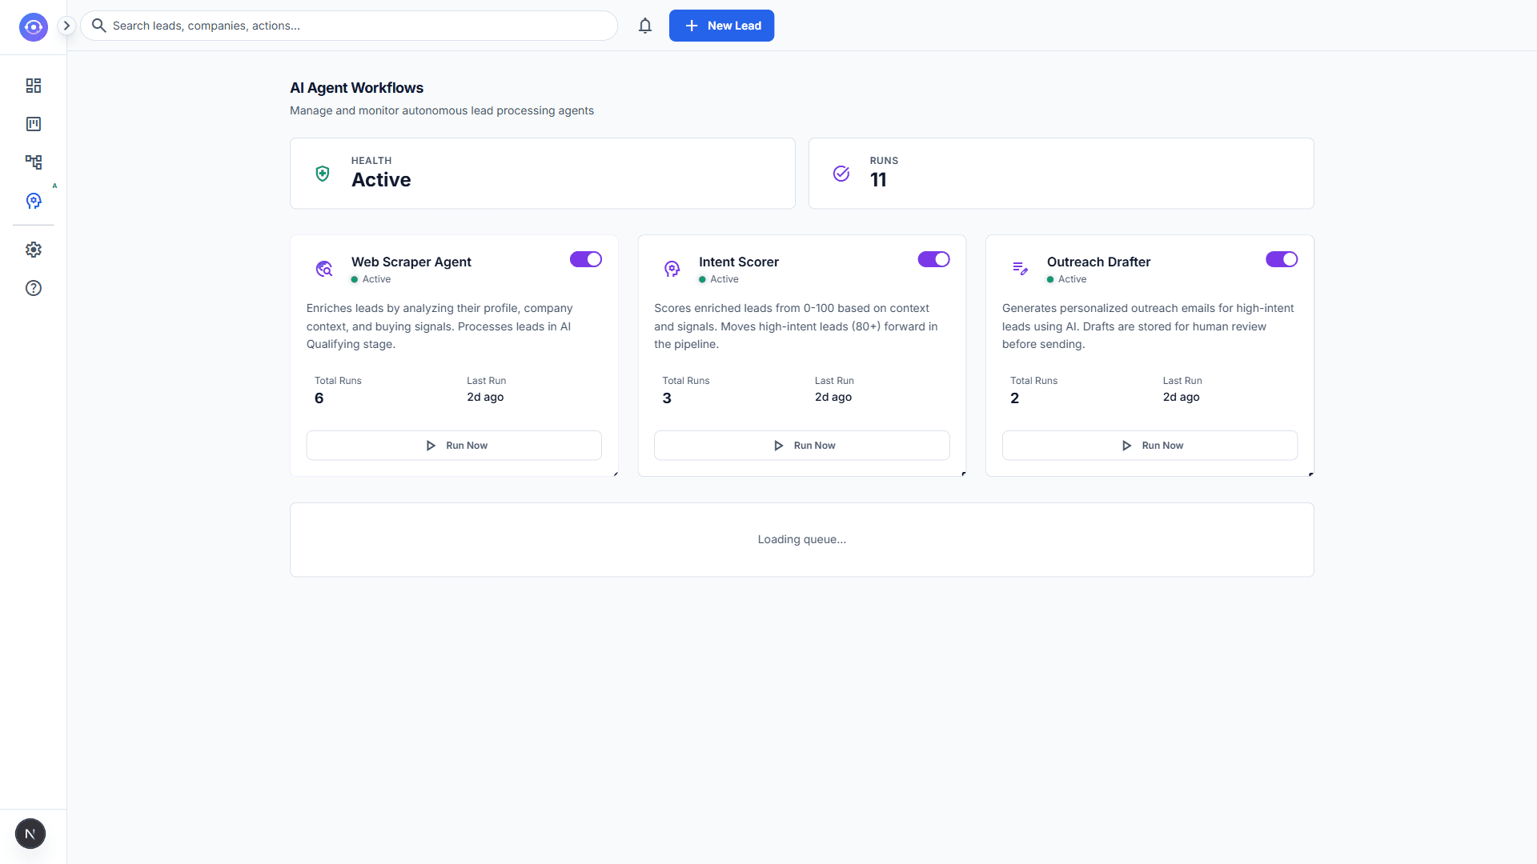The width and height of the screenshot is (1537, 864).
Task: Click the Health shield icon
Action: pyautogui.click(x=323, y=174)
